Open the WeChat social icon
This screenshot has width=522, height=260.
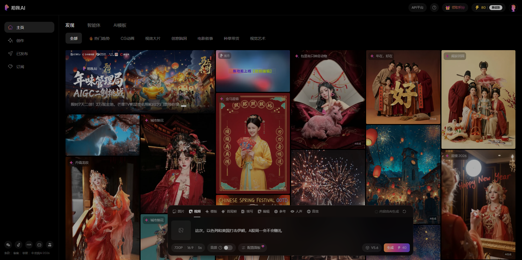[x=8, y=245]
